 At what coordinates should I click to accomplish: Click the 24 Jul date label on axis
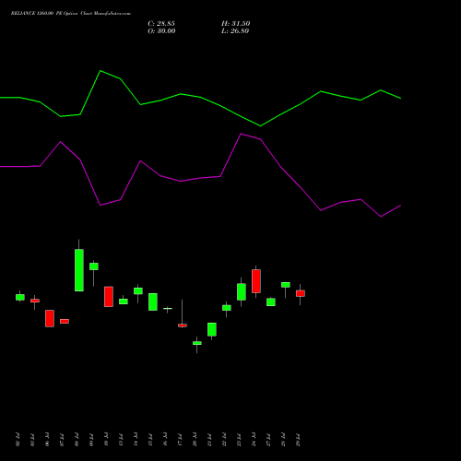254,440
